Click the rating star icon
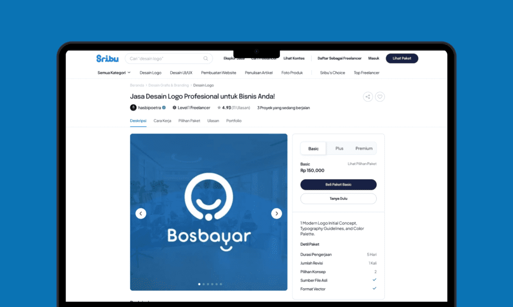Image resolution: width=513 pixels, height=307 pixels. pos(219,107)
